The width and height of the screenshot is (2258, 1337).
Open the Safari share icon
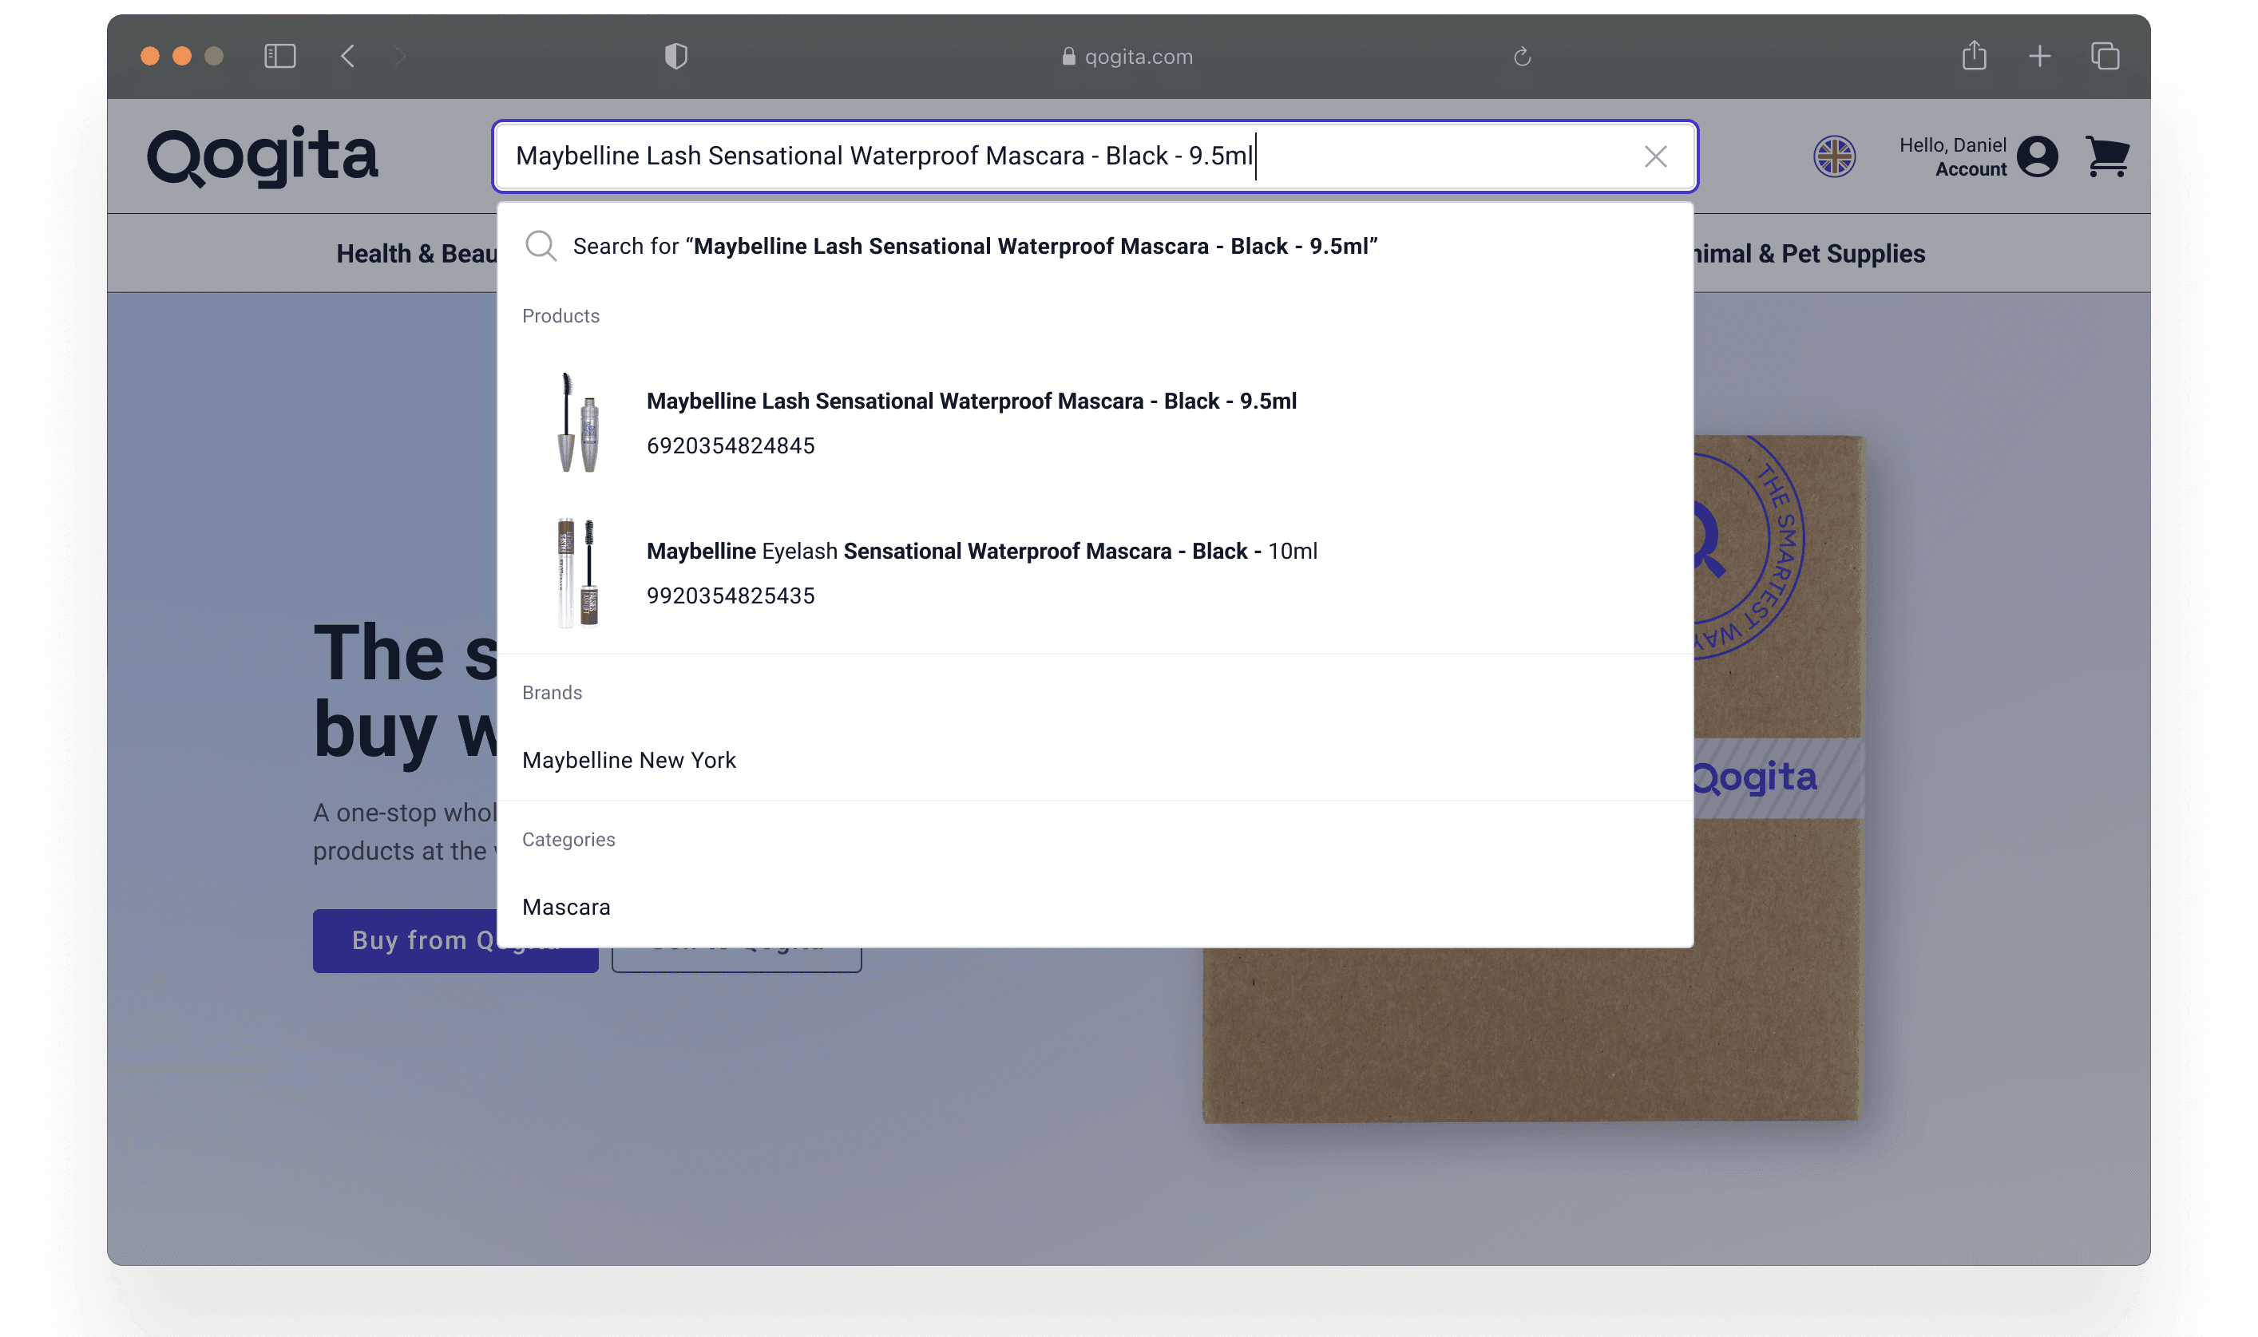(1975, 55)
